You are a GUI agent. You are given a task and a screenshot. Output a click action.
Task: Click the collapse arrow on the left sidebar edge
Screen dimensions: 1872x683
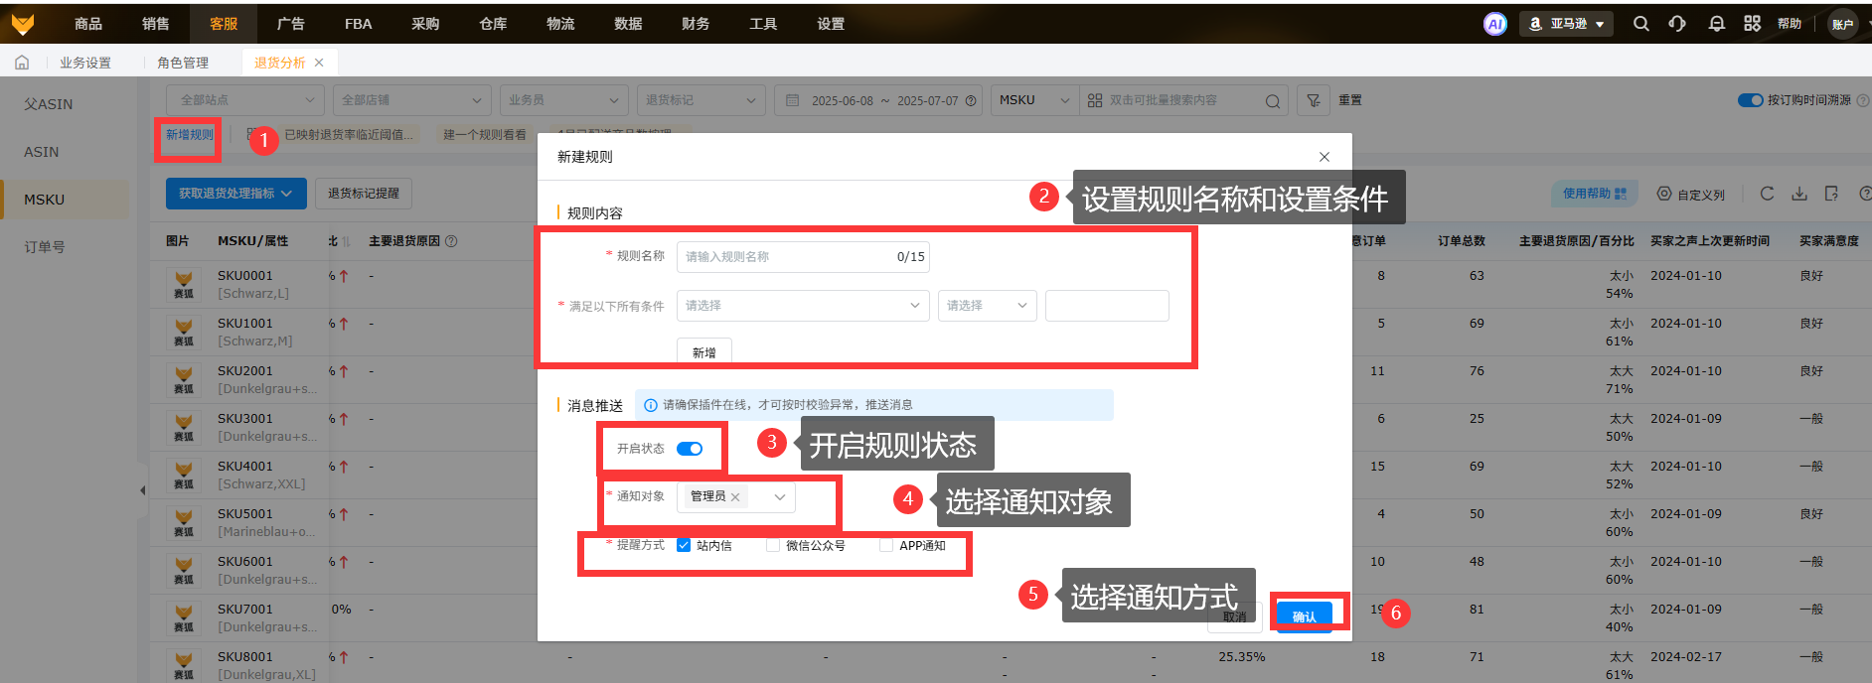tap(142, 490)
